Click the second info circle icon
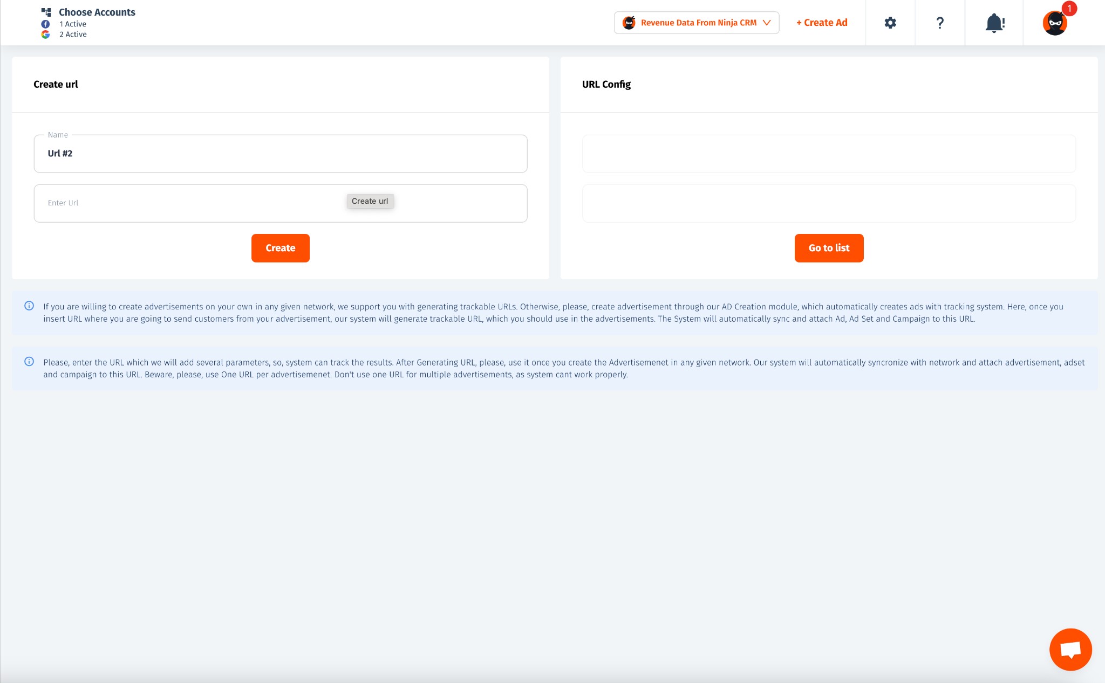The image size is (1105, 683). coord(29,362)
